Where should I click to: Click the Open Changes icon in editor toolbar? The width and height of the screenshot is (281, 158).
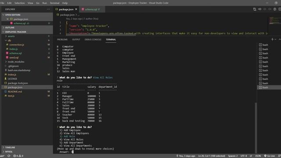click(x=255, y=9)
